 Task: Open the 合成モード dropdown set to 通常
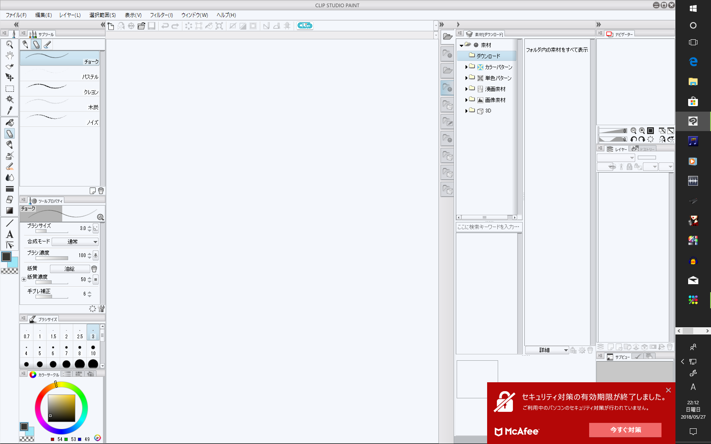(x=75, y=242)
